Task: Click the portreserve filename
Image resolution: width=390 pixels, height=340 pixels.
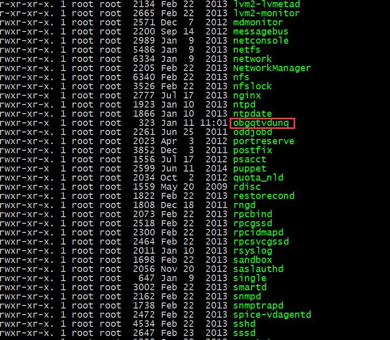Action: 264,142
